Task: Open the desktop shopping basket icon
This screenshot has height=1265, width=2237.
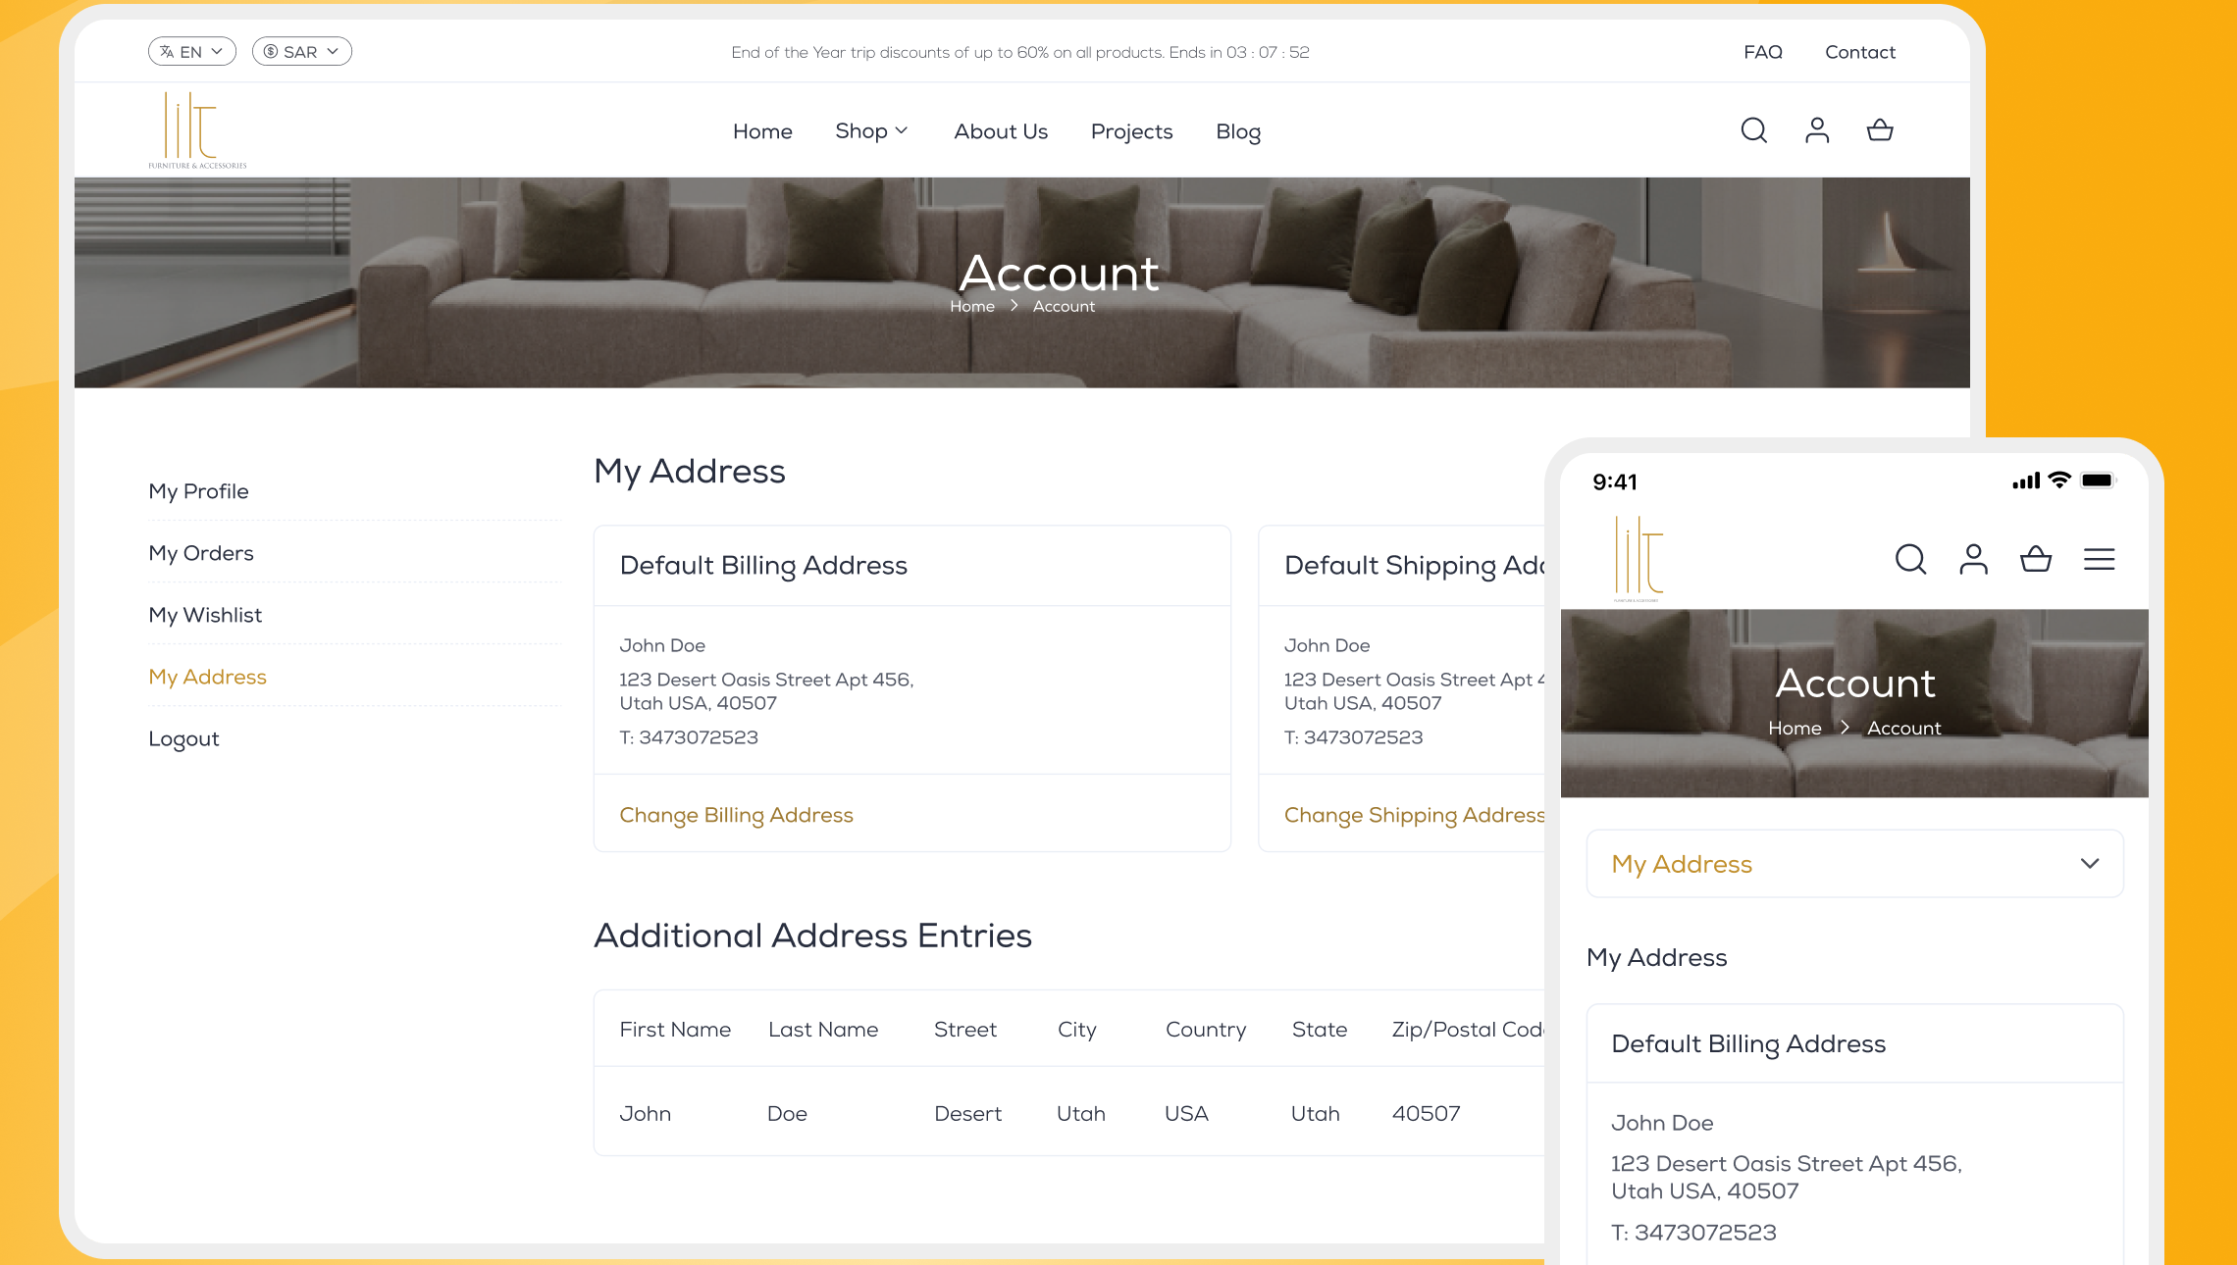Action: (1879, 130)
